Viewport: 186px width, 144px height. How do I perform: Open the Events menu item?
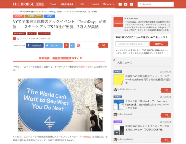95,4
